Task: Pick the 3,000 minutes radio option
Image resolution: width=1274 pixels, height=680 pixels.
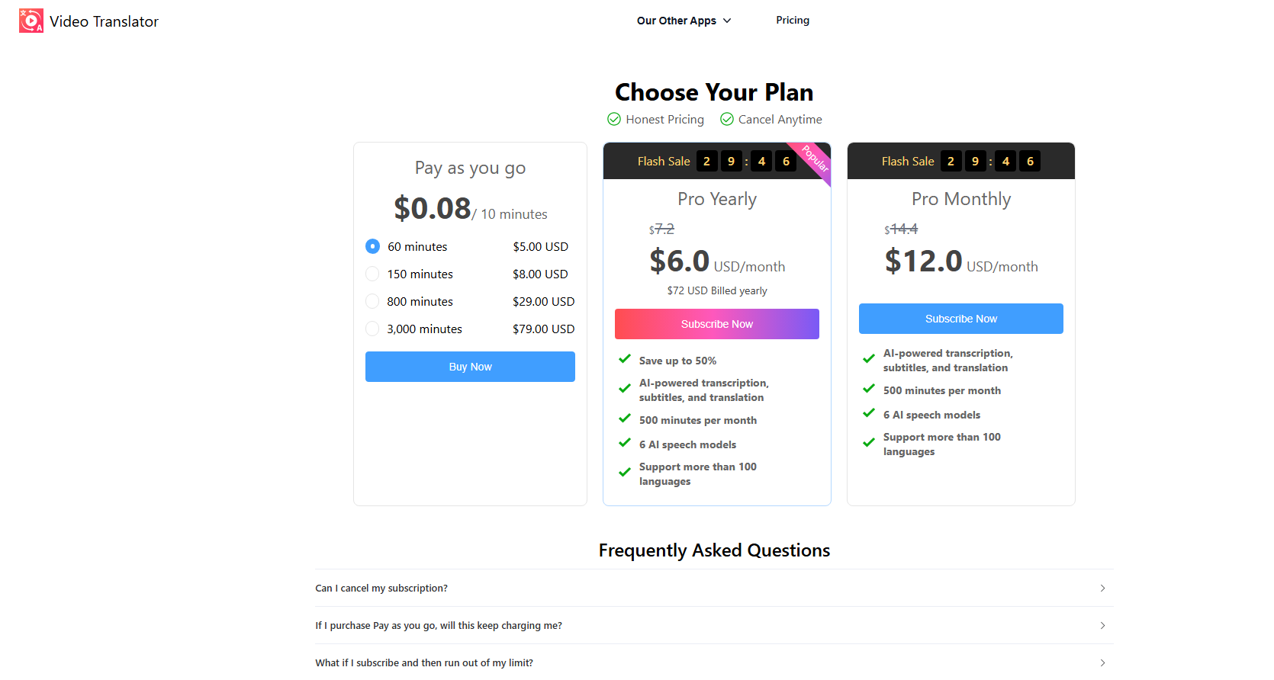Action: point(372,329)
